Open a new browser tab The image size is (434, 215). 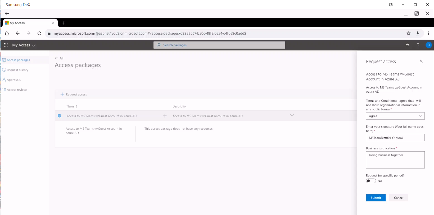pos(64,23)
